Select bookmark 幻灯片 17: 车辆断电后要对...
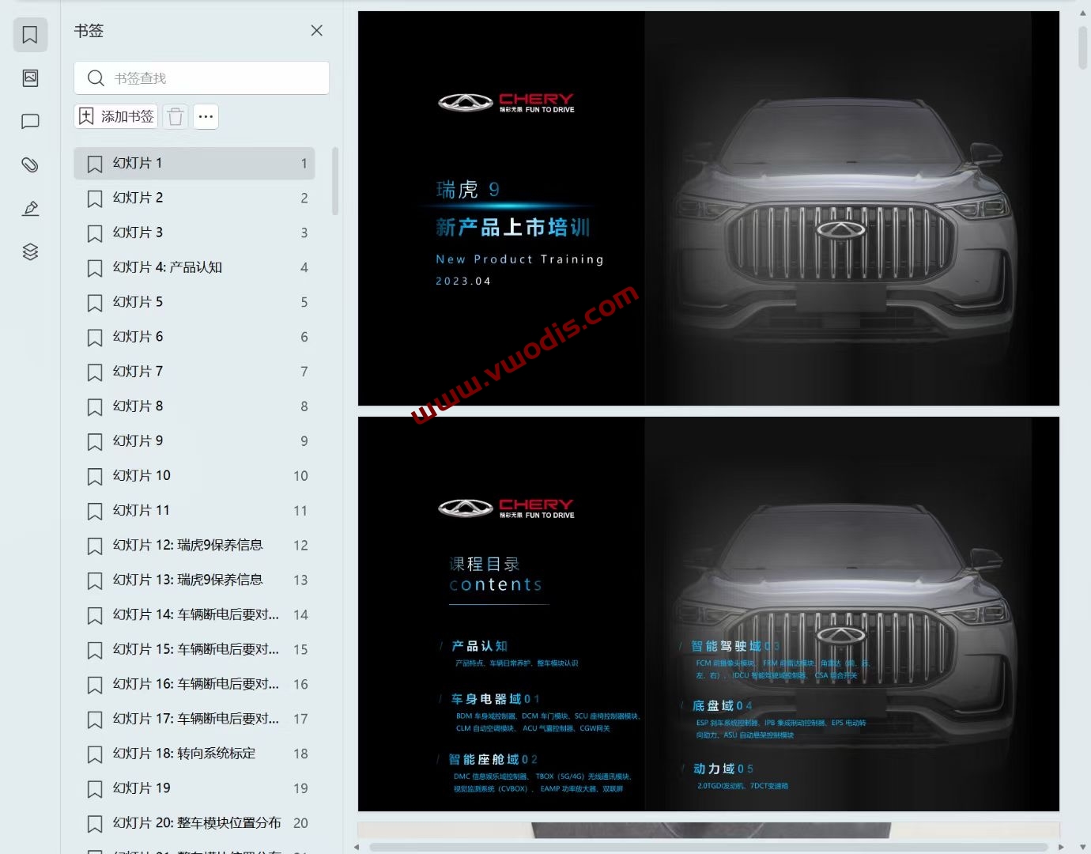1091x854 pixels. (x=194, y=720)
